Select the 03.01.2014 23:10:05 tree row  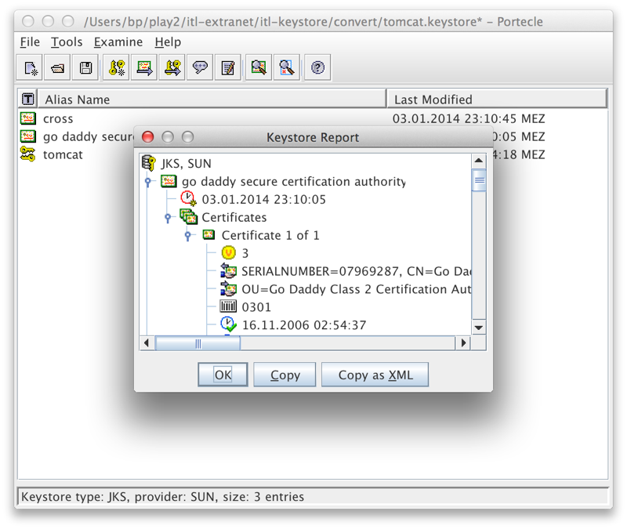pyautogui.click(x=264, y=199)
